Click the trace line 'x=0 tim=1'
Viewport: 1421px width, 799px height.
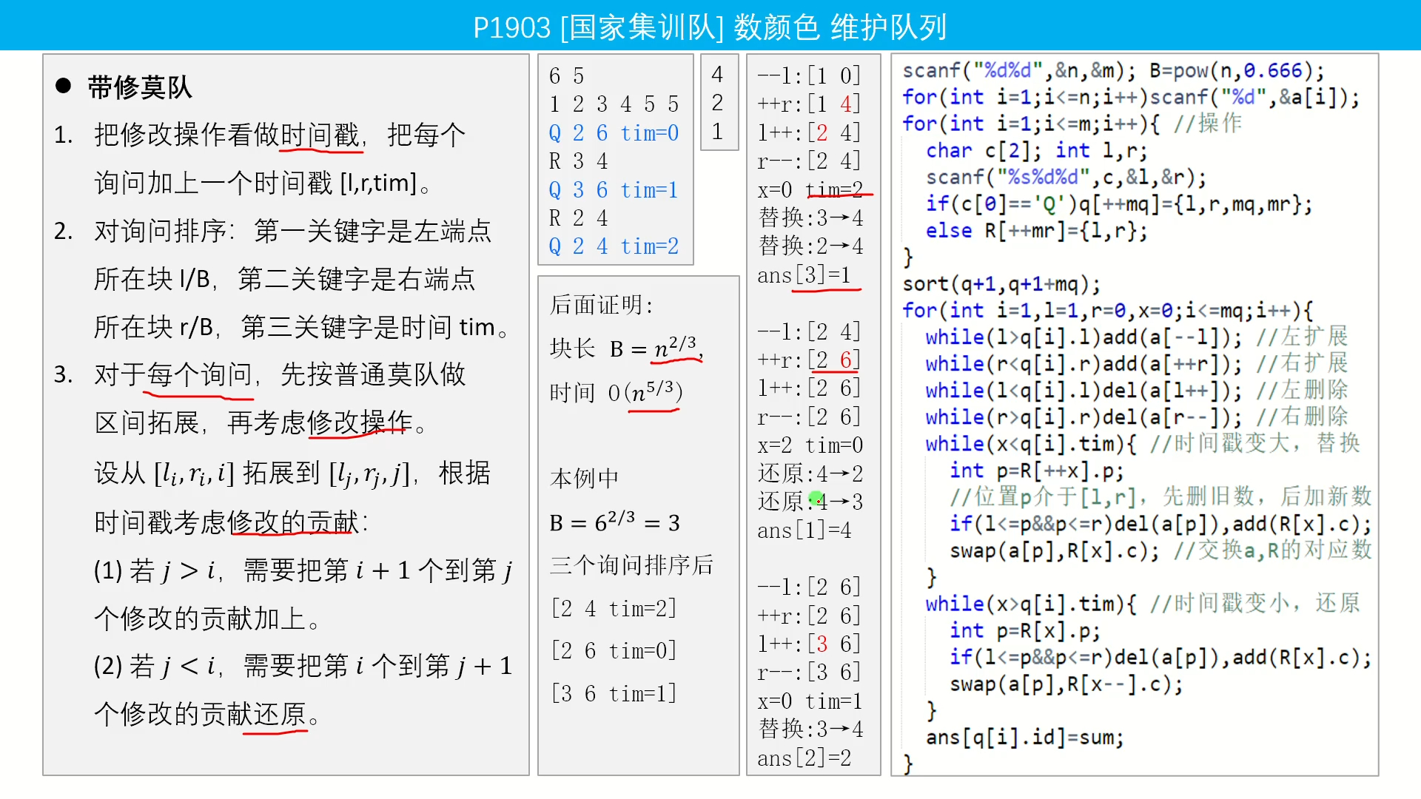pyautogui.click(x=810, y=701)
